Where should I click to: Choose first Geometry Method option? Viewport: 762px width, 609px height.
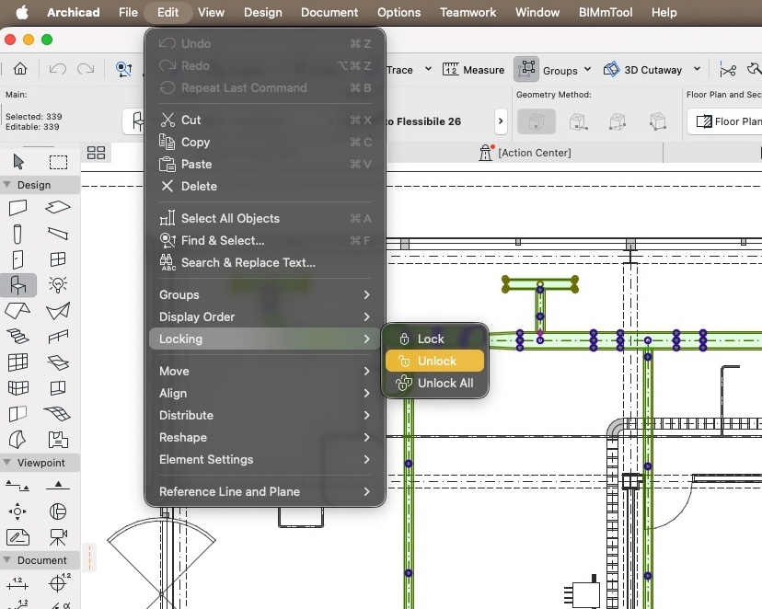tap(536, 121)
